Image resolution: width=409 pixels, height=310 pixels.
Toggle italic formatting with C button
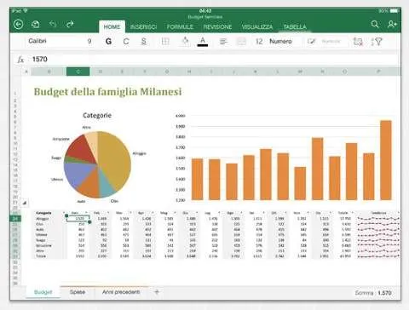coord(126,42)
